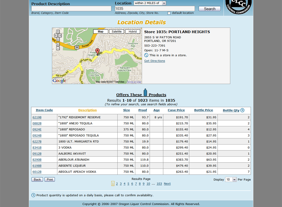Pan the map down arrow
The height and width of the screenshot is (207, 282).
(58, 40)
